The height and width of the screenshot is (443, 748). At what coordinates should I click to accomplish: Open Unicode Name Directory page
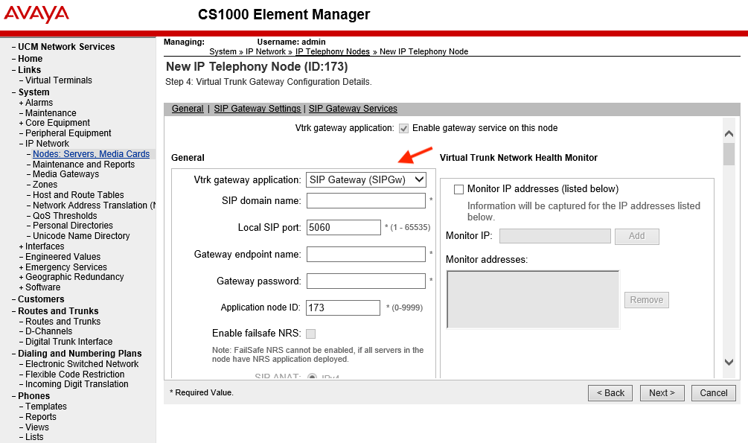(81, 236)
